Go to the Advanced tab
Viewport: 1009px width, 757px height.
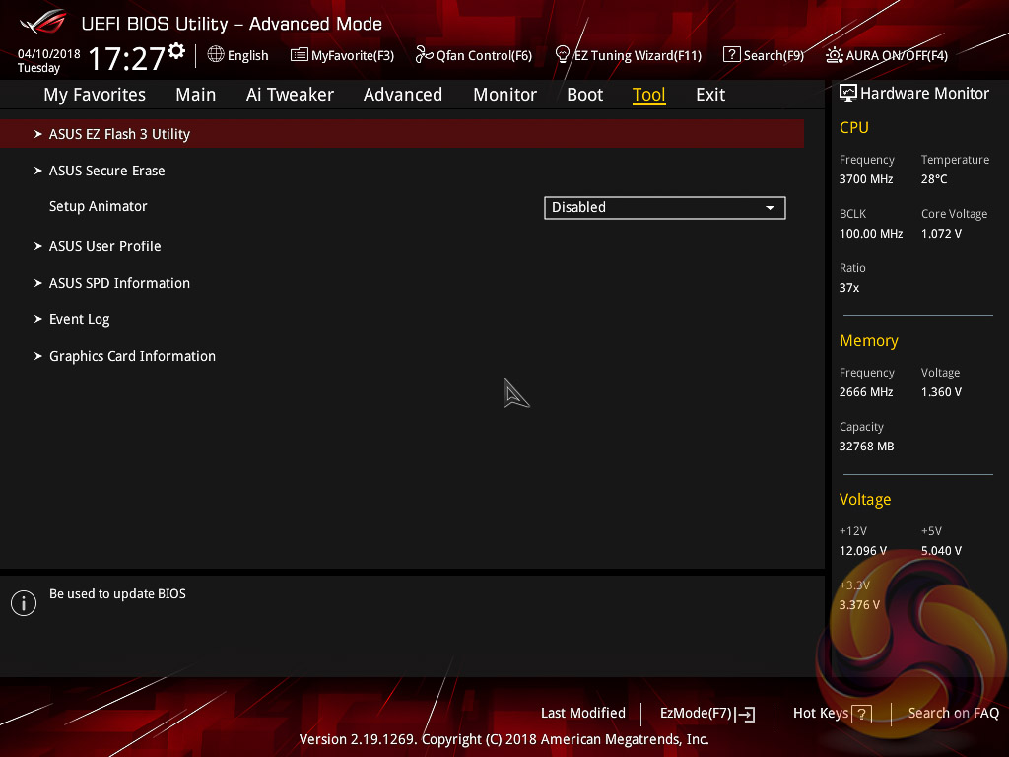pyautogui.click(x=403, y=95)
